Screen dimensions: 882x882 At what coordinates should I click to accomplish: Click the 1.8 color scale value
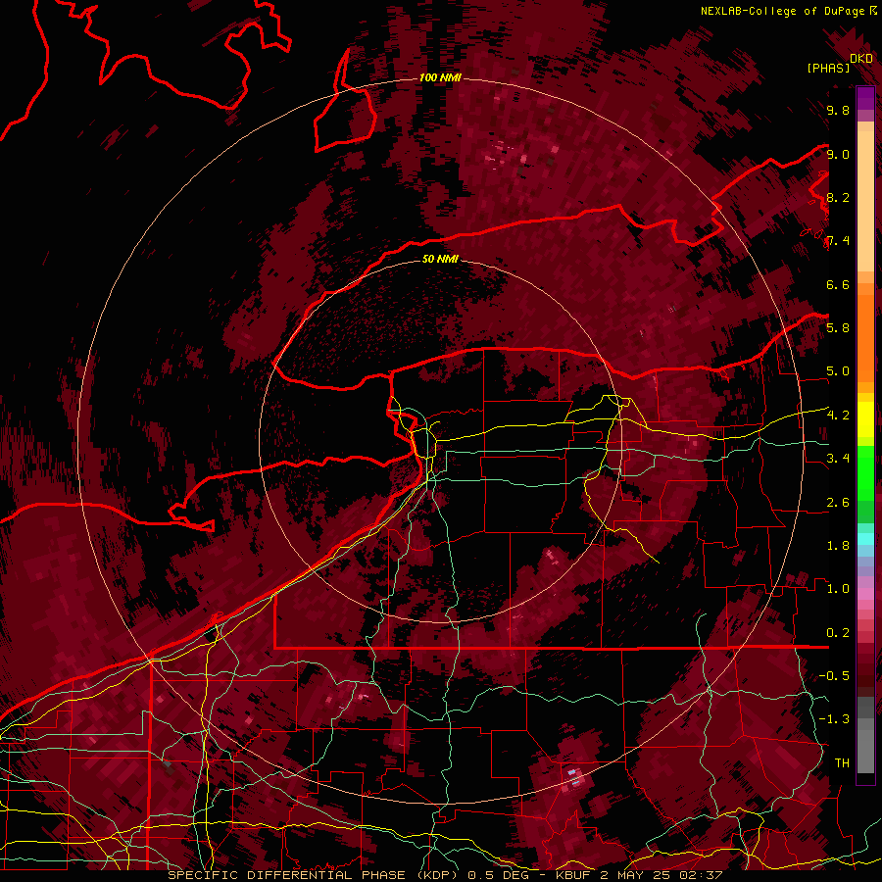838,546
